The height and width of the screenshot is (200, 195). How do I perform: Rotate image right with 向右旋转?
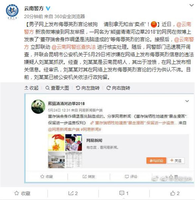coord(118,88)
